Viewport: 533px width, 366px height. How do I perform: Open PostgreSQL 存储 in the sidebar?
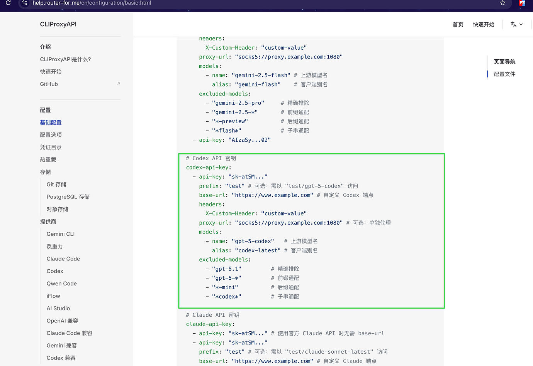[x=68, y=197]
